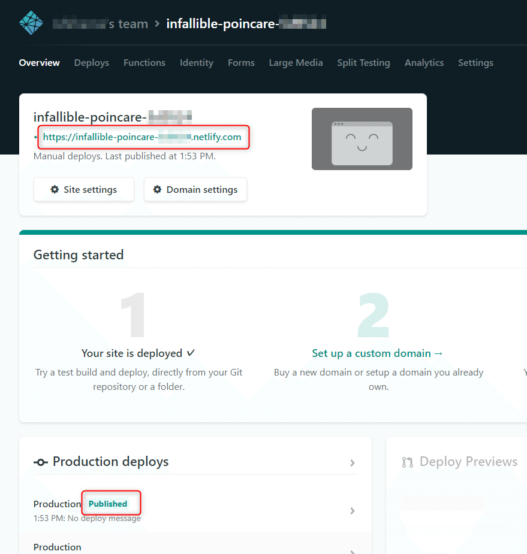The image size is (527, 554).
Task: Open the 1:53 PM production deploy chevron
Action: point(353,511)
